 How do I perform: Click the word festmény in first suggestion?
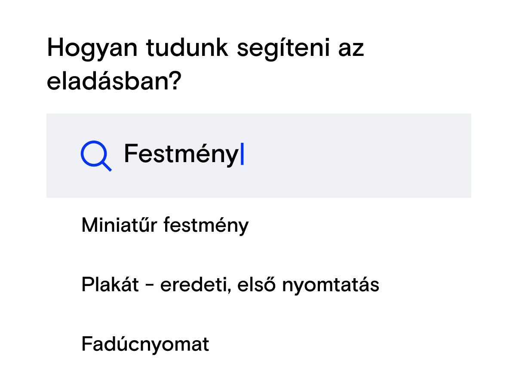coord(206,225)
